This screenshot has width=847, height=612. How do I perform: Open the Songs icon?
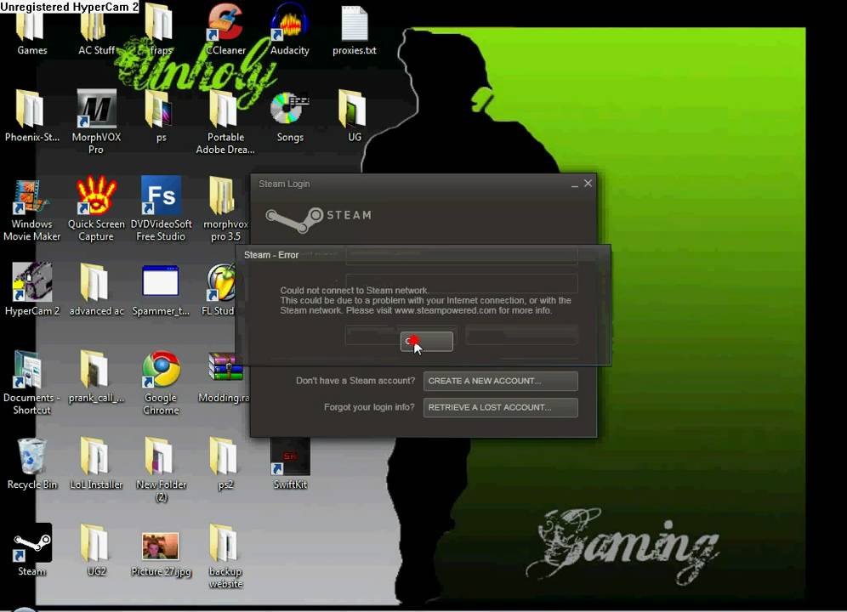click(290, 116)
